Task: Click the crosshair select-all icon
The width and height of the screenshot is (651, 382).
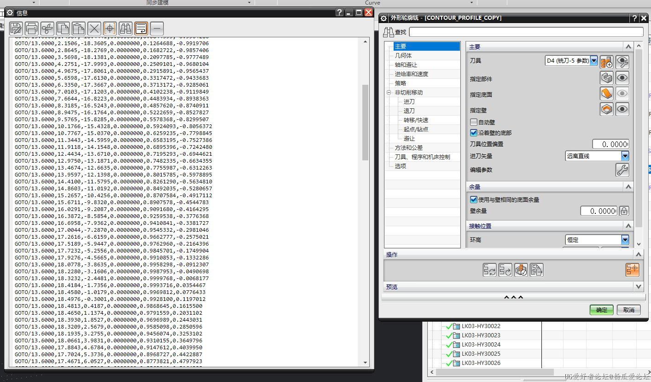Action: pyautogui.click(x=110, y=28)
